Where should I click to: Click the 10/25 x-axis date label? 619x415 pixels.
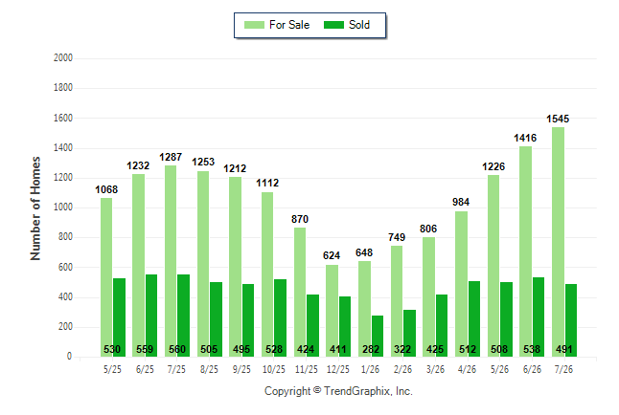click(x=274, y=369)
